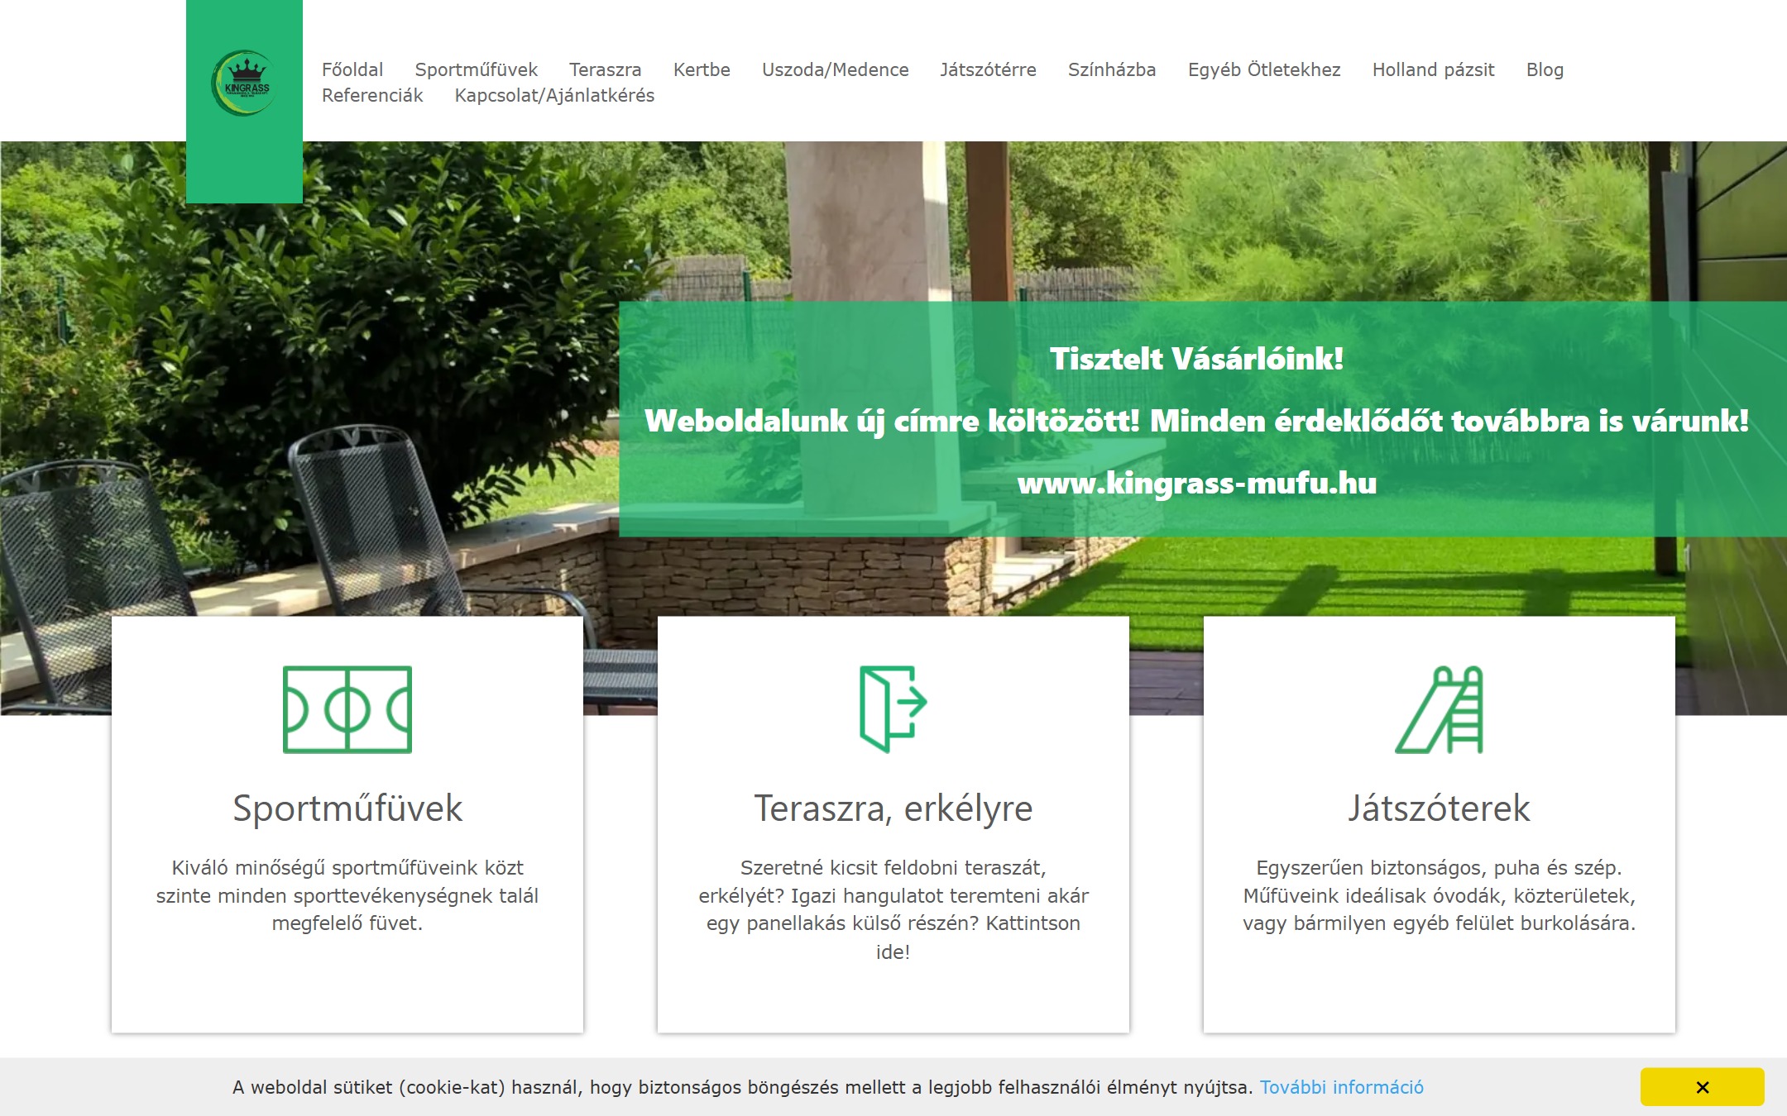Viewport: 1787px width, 1116px height.
Task: Open the Sportműfüvek card heading
Action: click(347, 808)
